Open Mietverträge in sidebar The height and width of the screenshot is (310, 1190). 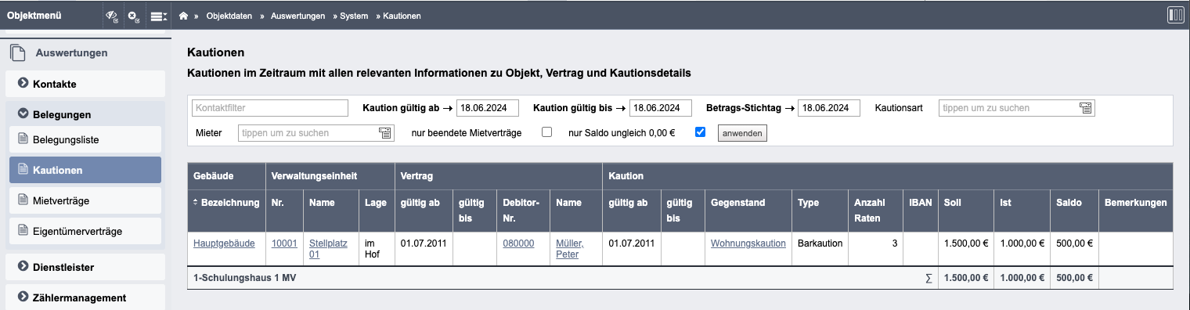85,200
